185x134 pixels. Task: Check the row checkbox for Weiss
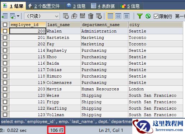[x=5, y=95]
